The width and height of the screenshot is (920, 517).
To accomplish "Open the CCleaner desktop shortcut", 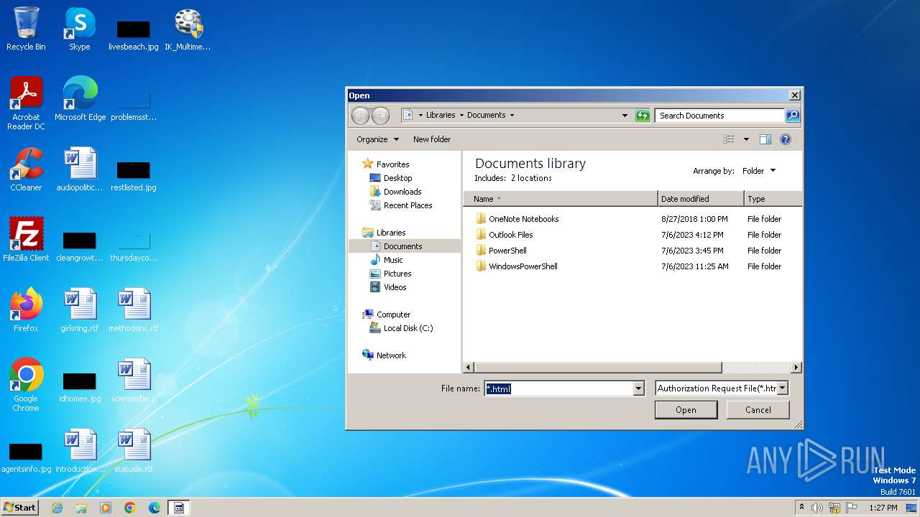I will (x=26, y=169).
